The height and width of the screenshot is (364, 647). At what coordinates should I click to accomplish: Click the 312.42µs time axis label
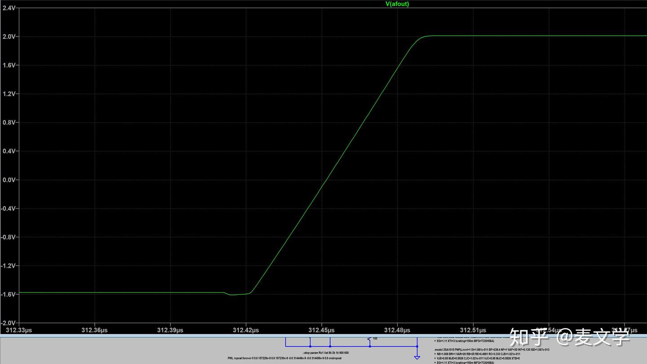246,330
